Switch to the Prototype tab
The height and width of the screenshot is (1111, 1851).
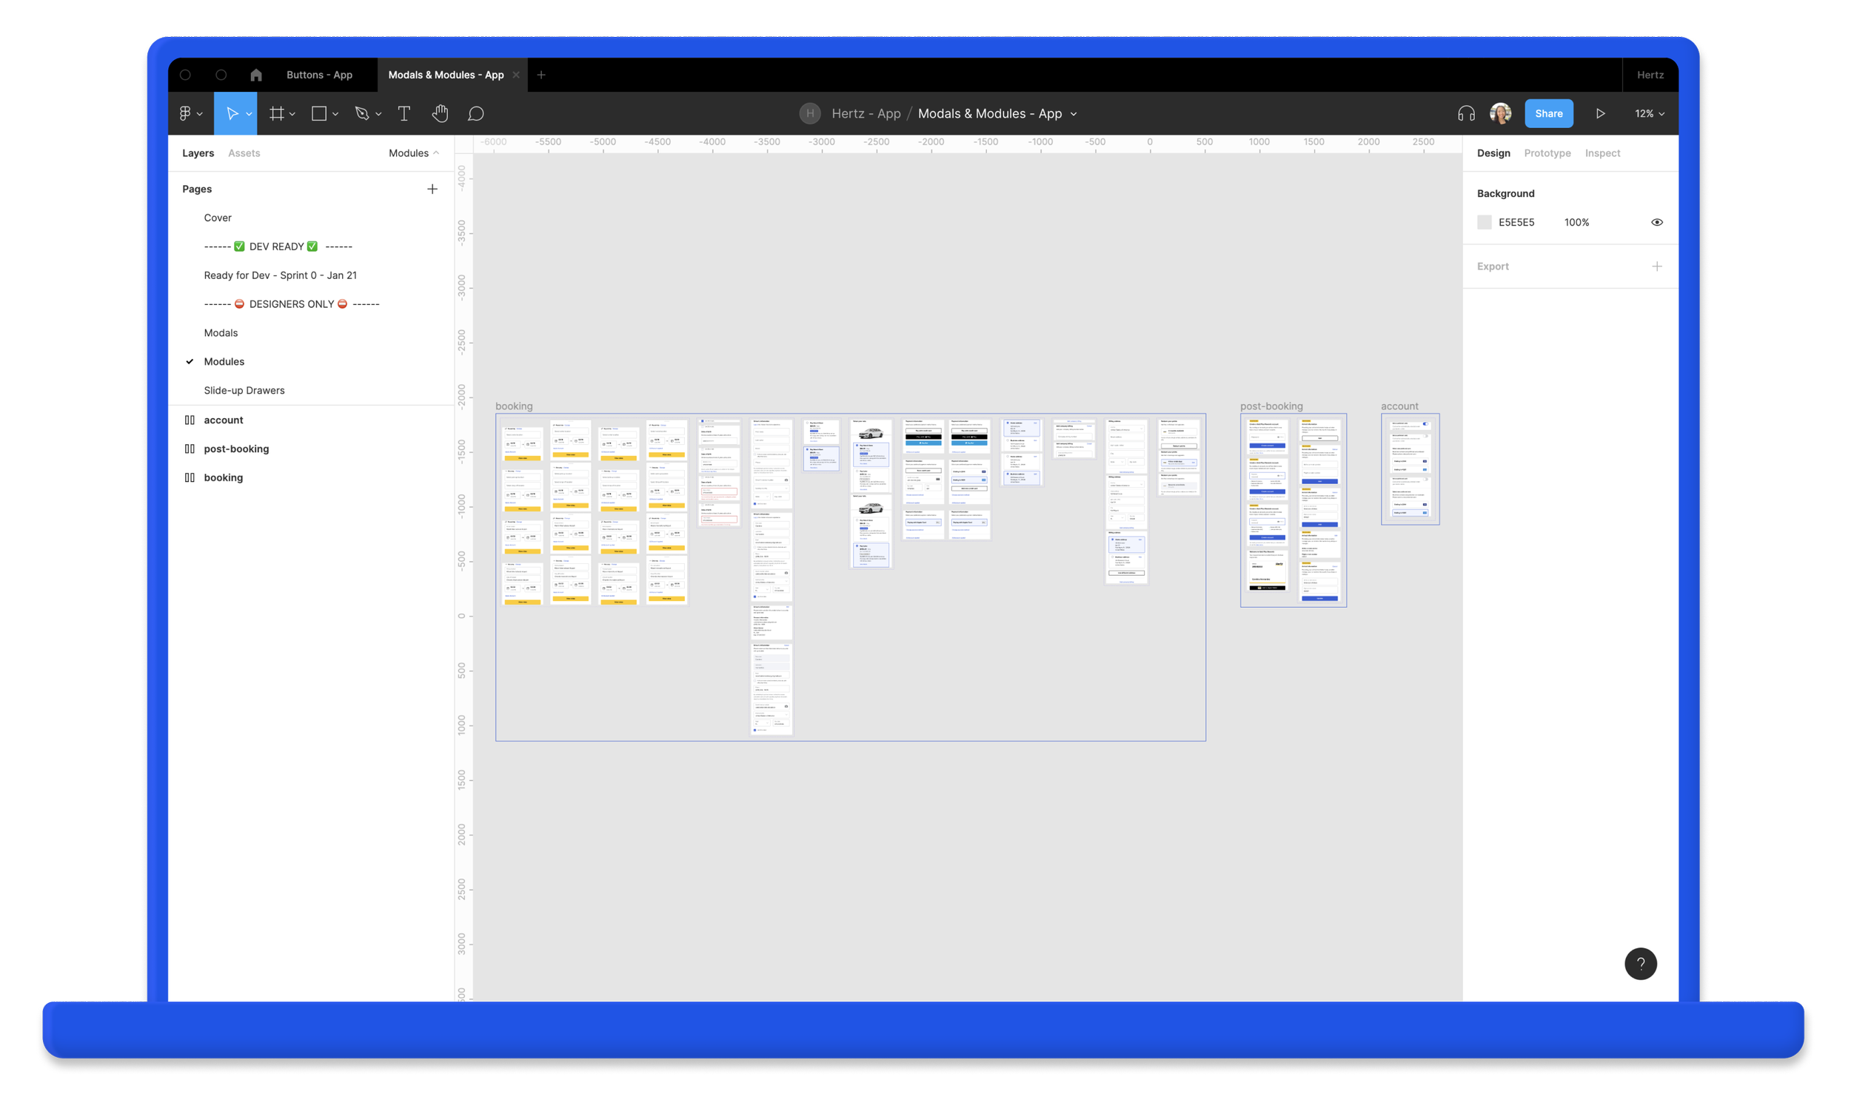pos(1547,152)
